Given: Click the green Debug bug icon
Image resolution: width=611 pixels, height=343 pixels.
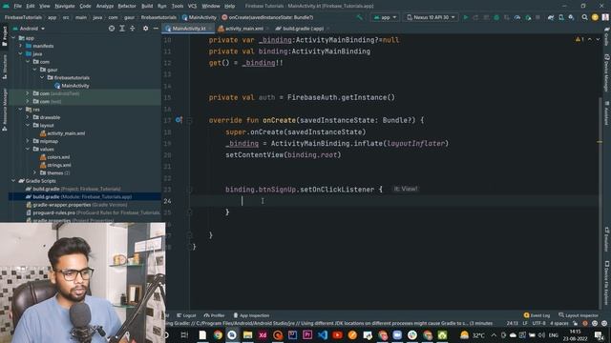Looking at the screenshot, I should pyautogui.click(x=496, y=17).
